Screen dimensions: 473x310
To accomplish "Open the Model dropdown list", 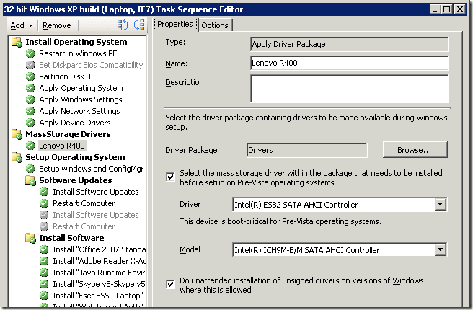I will (x=440, y=250).
